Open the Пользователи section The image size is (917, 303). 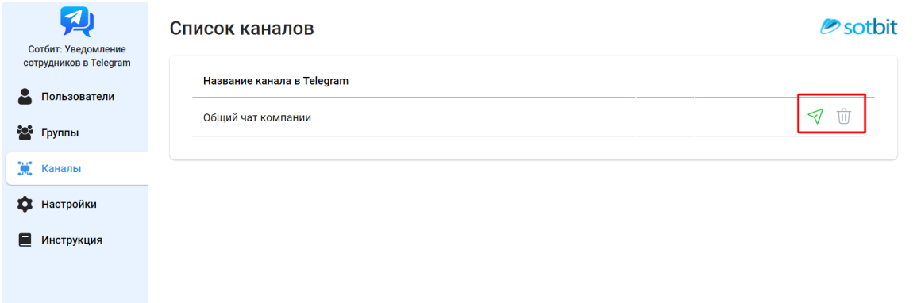(76, 96)
